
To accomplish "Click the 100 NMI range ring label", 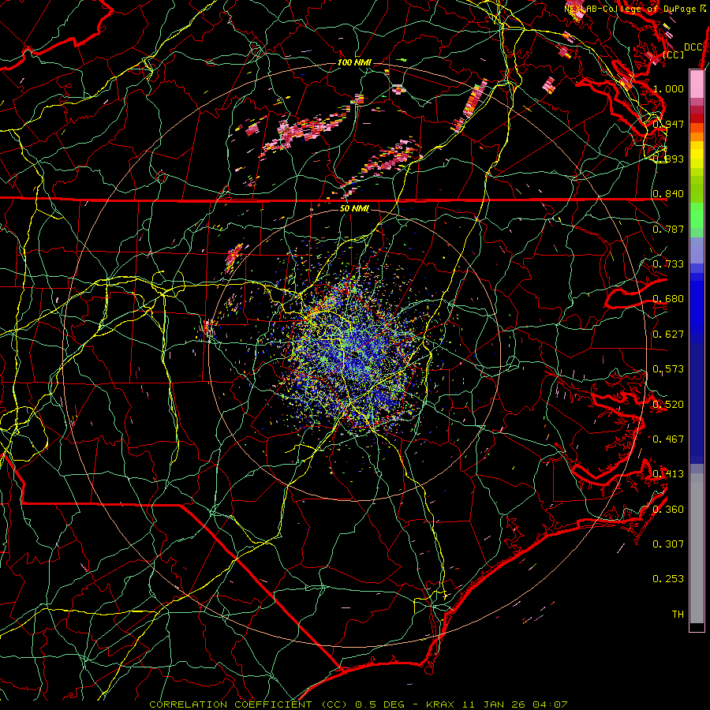I will coord(354,62).
